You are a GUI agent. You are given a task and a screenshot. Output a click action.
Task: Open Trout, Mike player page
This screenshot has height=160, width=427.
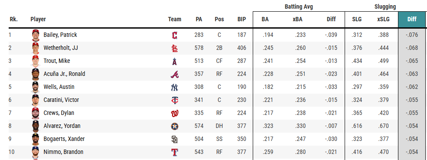57,61
